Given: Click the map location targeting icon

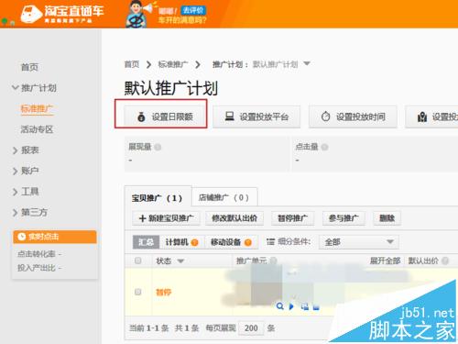Looking at the screenshot, I should (x=422, y=117).
